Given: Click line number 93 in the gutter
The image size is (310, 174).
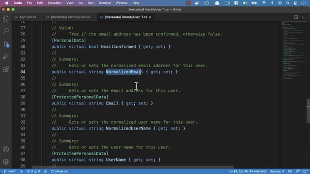Looking at the screenshot, I should 23,129.
